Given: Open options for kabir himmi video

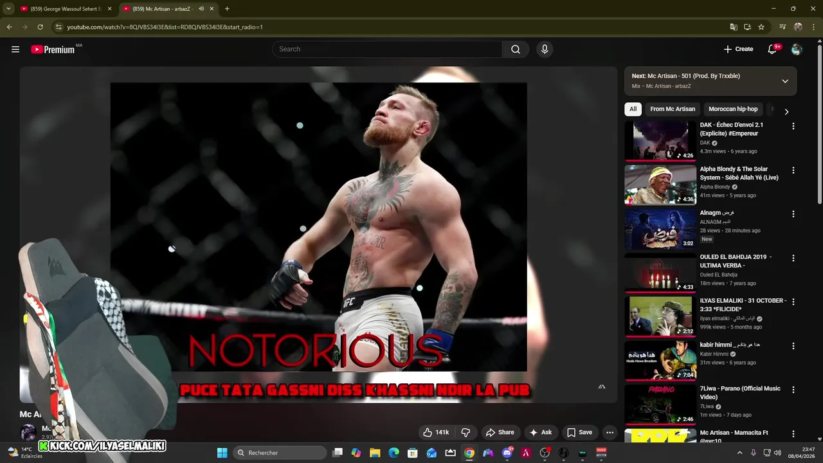Looking at the screenshot, I should pos(793,346).
